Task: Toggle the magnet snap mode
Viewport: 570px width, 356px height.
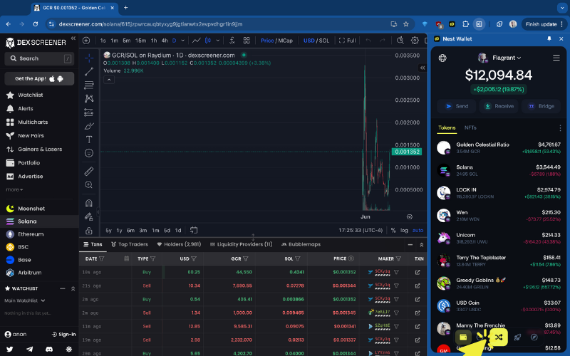Action: pyautogui.click(x=89, y=203)
